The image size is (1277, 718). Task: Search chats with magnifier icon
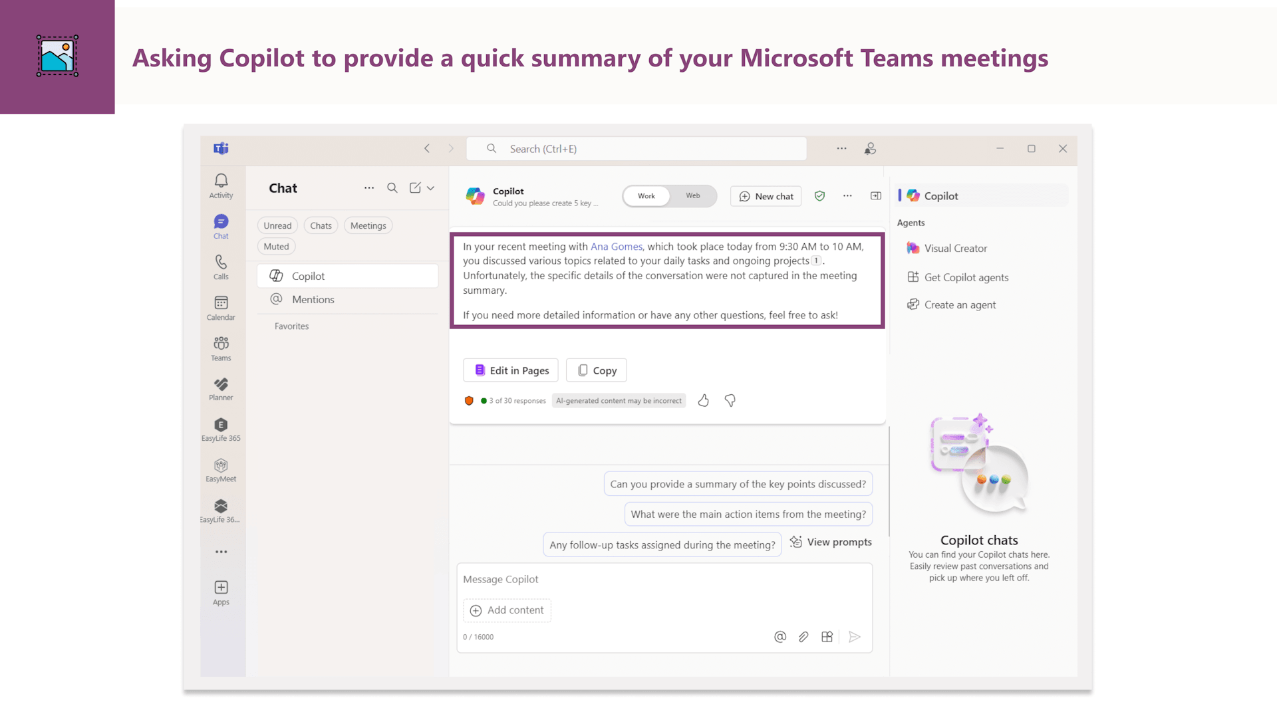pos(392,188)
